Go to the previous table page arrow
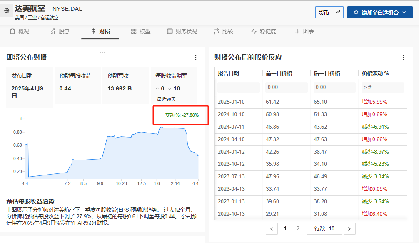Image resolution: width=419 pixels, height=243 pixels. [x=272, y=228]
